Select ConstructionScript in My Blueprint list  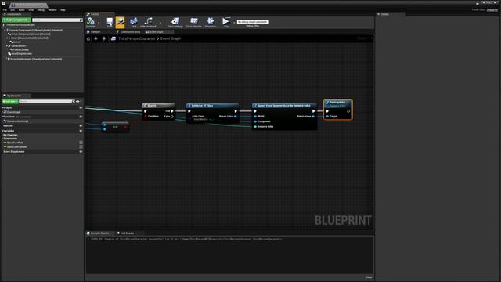click(x=16, y=121)
